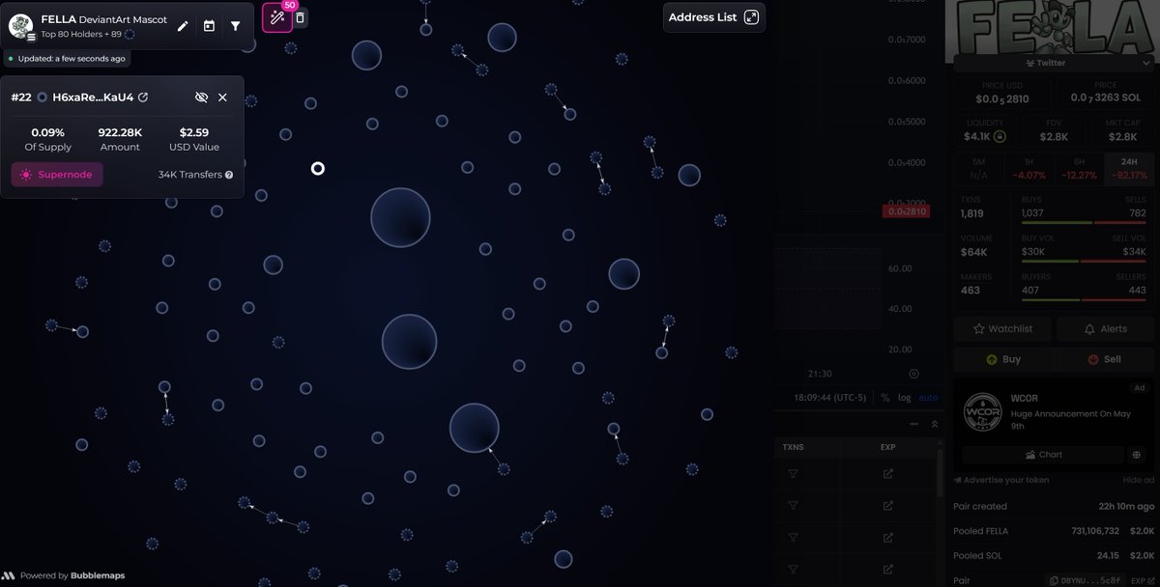The image size is (1160, 587).
Task: Click the Sell button
Action: [x=1104, y=359]
